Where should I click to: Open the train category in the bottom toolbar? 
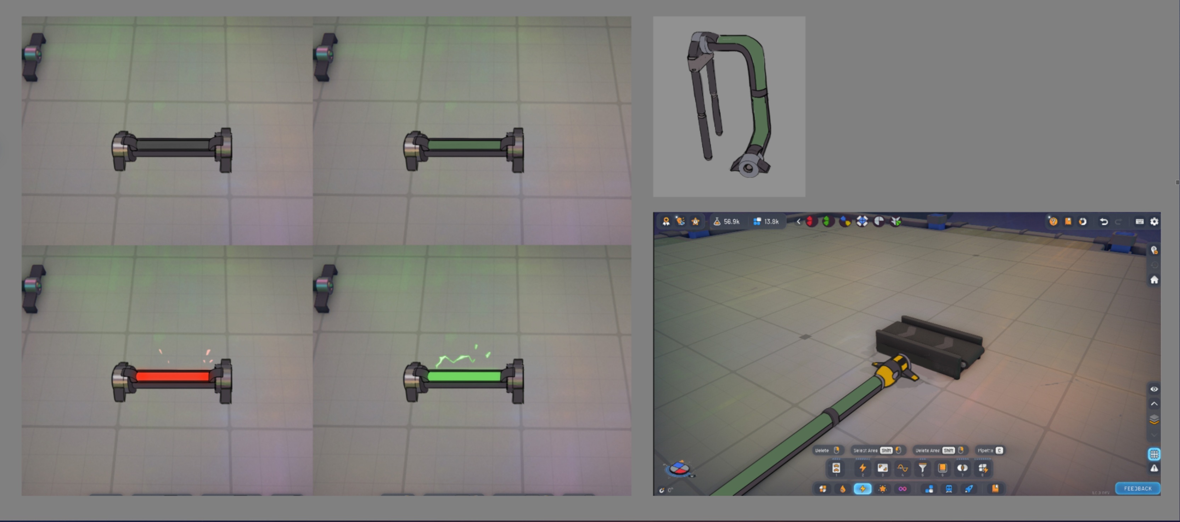(949, 489)
